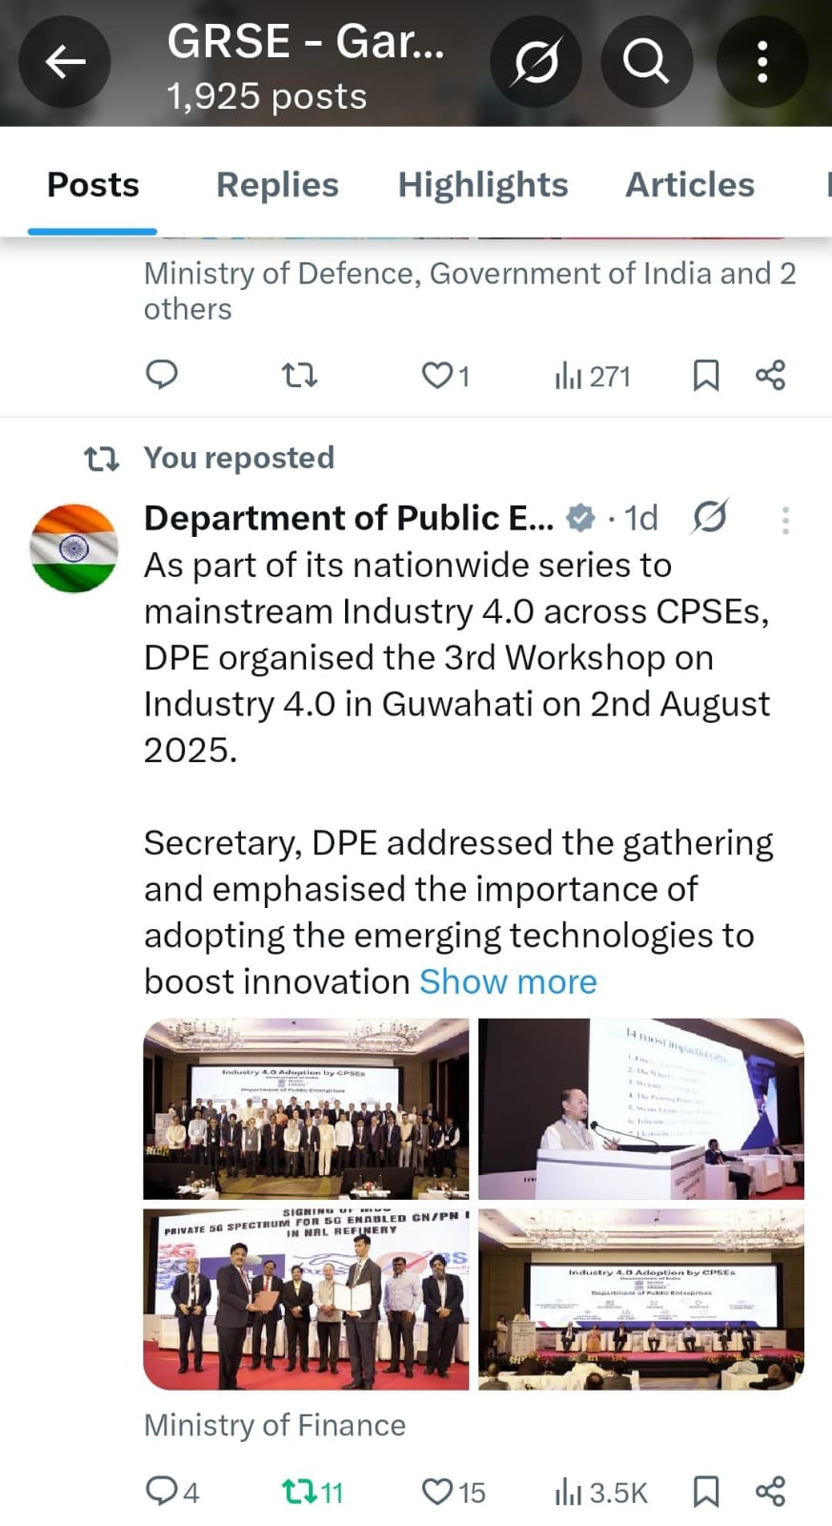
Task: Switch to the Replies tab
Action: coord(276,184)
